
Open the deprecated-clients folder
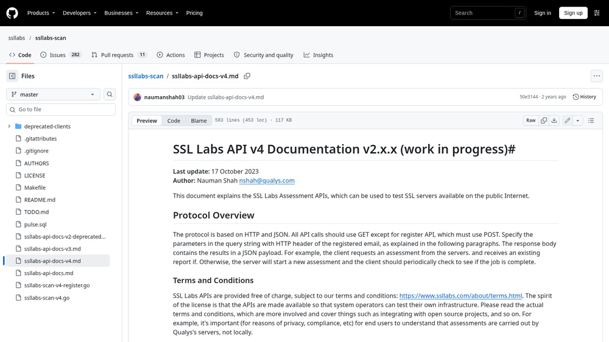[x=48, y=127]
